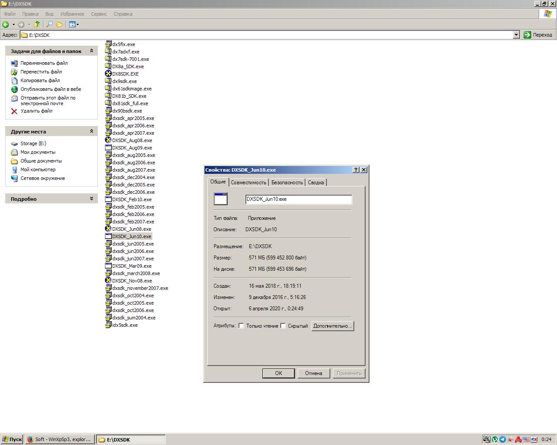Open the Tools (Сервис) menu
The image size is (557, 445).
(99, 14)
